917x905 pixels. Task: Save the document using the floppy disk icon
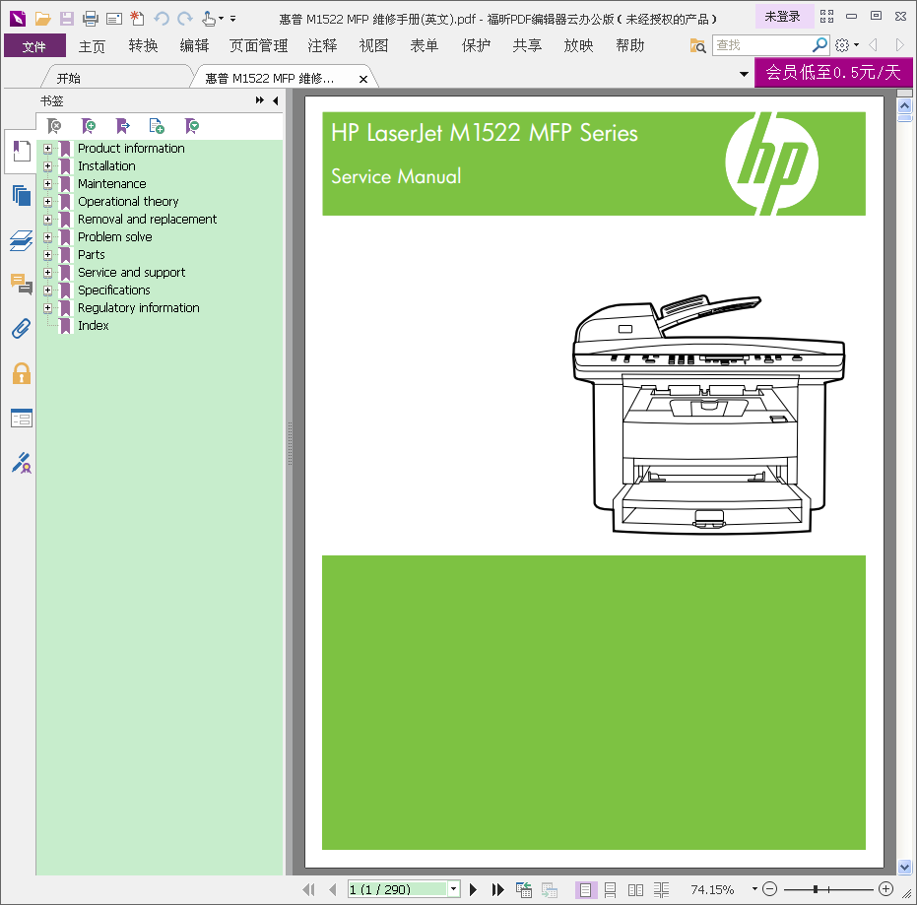67,19
